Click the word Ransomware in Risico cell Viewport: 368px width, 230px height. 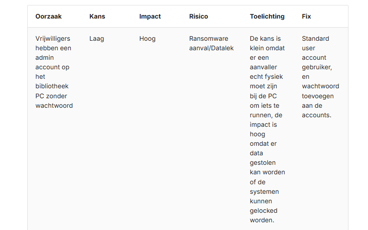click(208, 38)
